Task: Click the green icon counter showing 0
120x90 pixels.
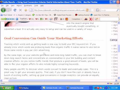Action: [42, 19]
